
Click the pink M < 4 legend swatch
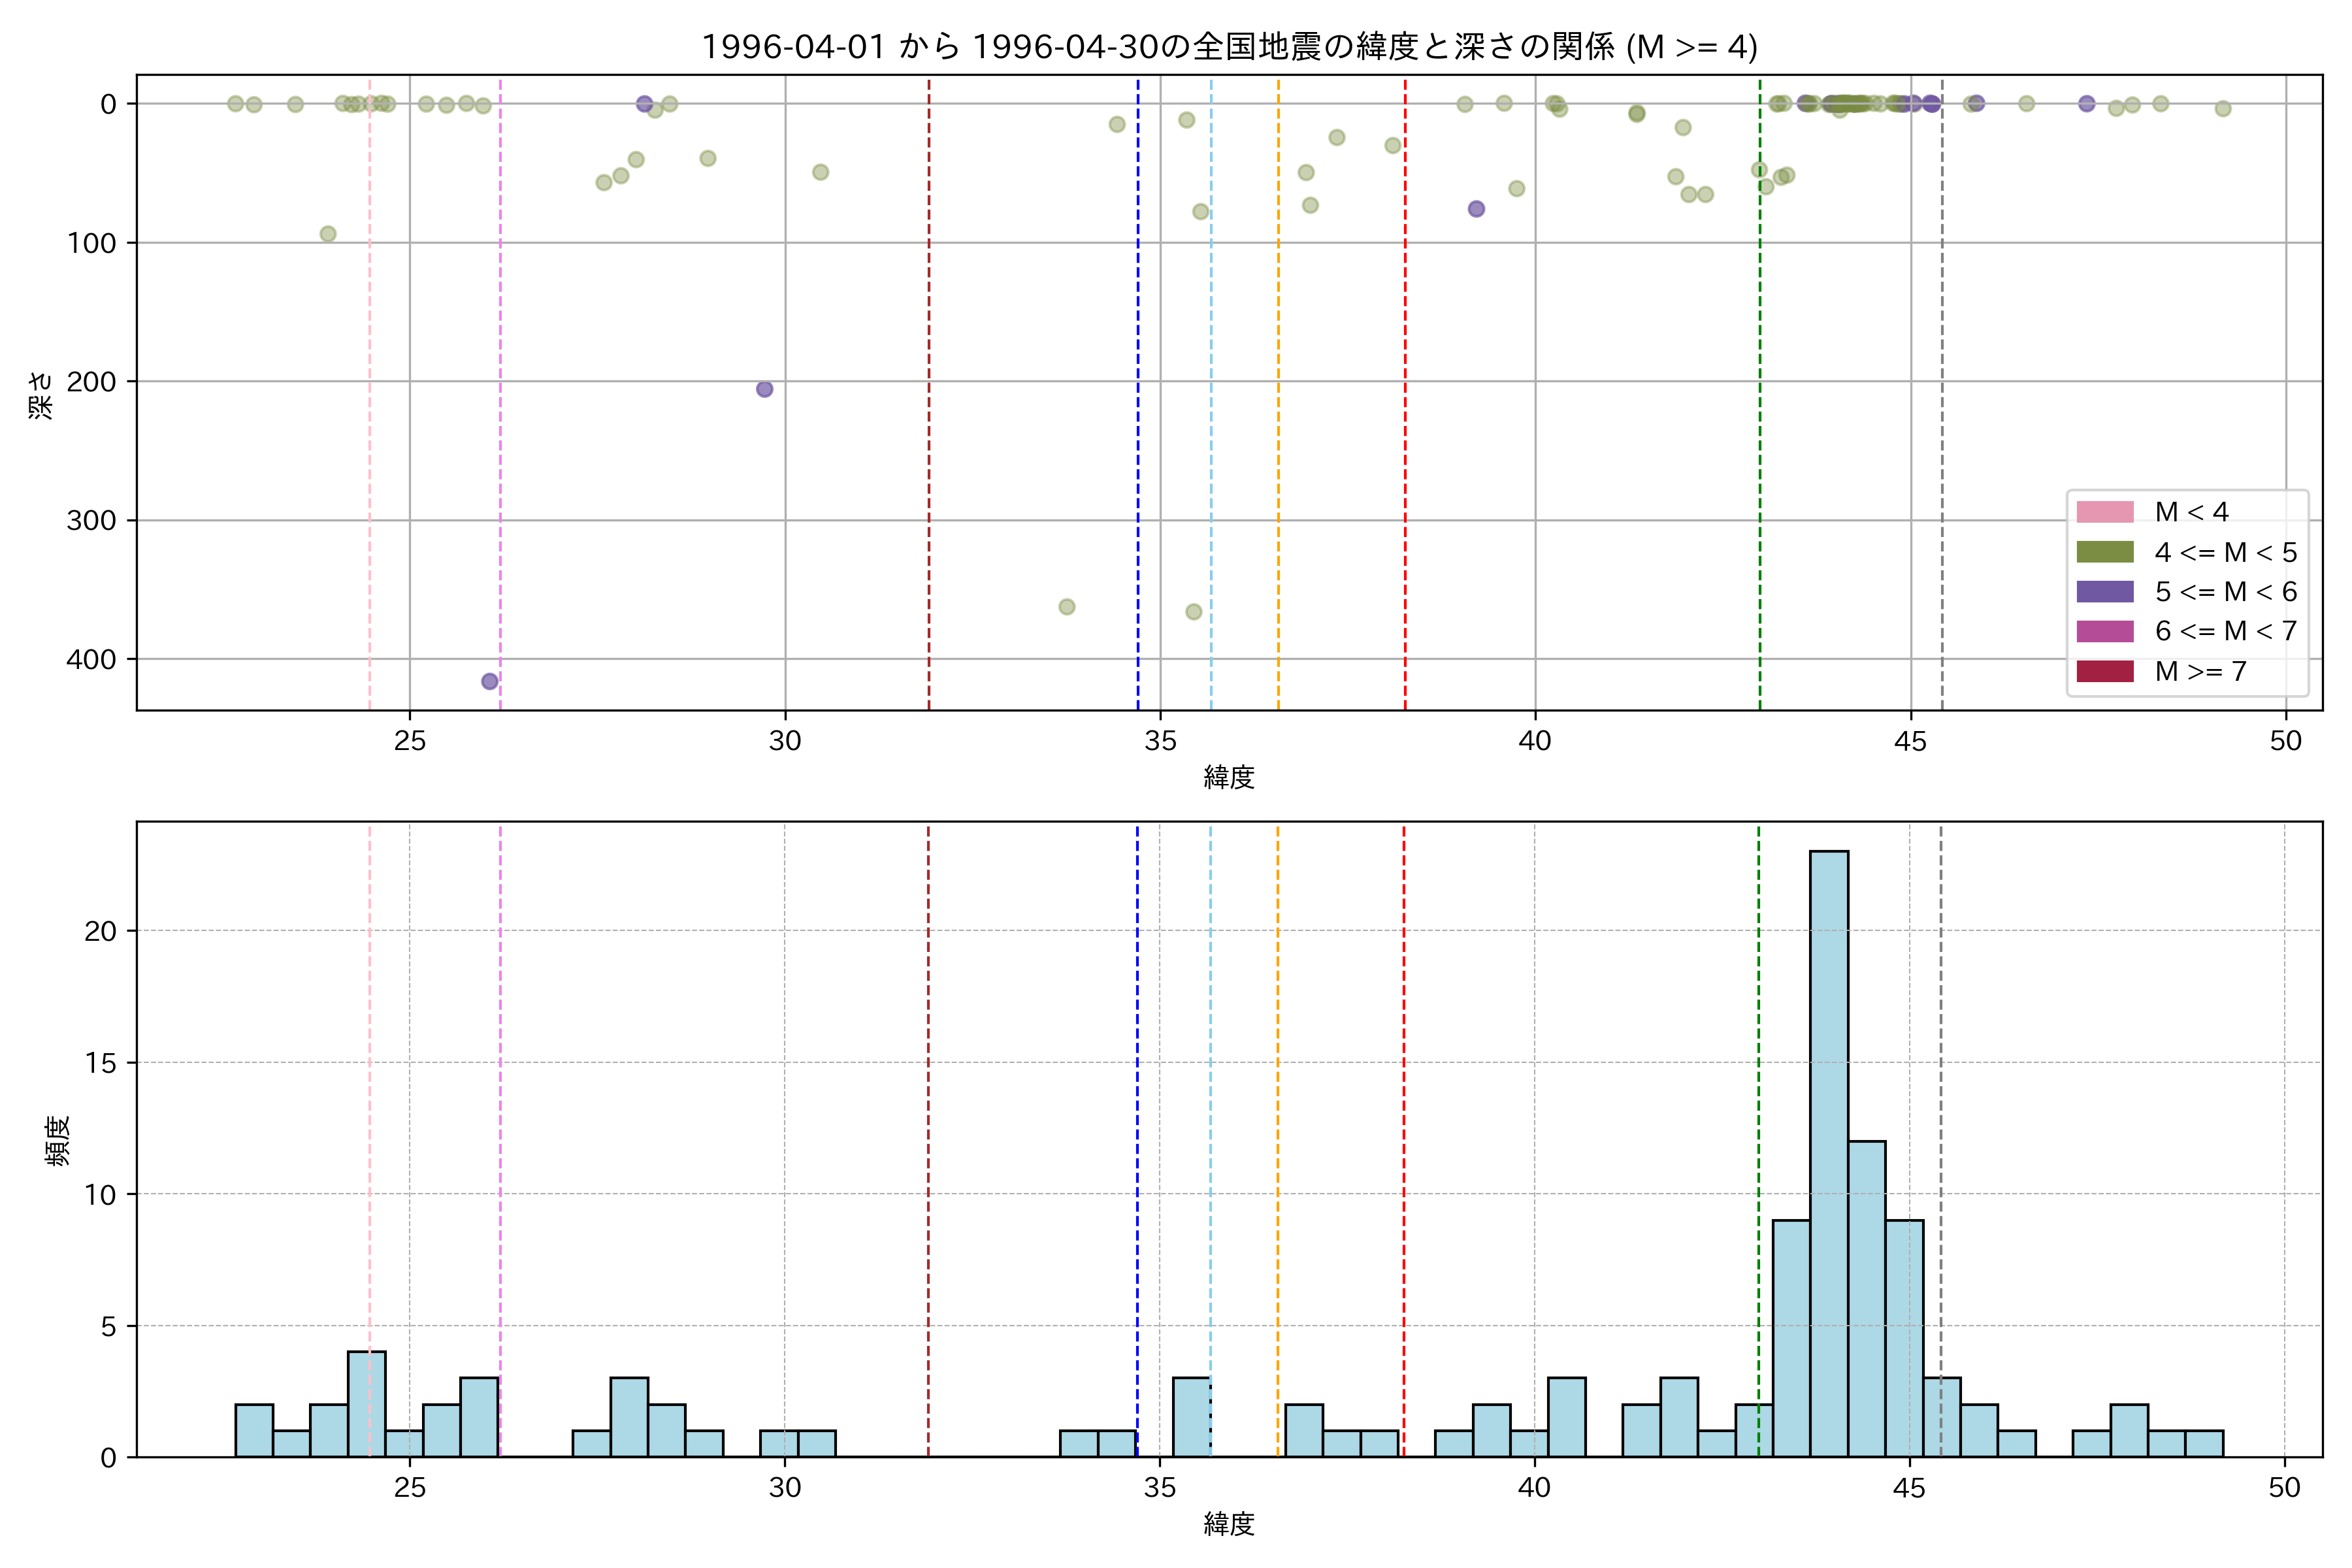(x=2104, y=512)
